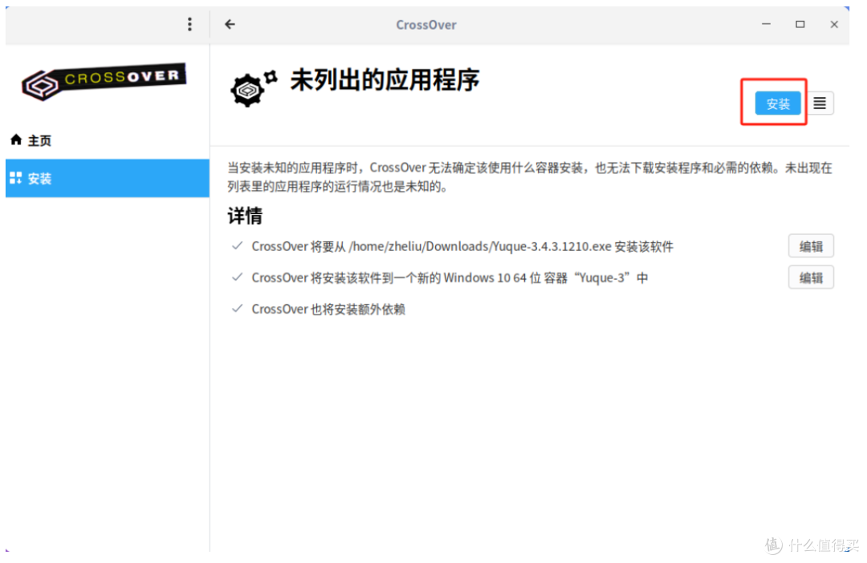
Task: Click 编辑 for the Yuque-3 container entry
Action: pos(811,277)
